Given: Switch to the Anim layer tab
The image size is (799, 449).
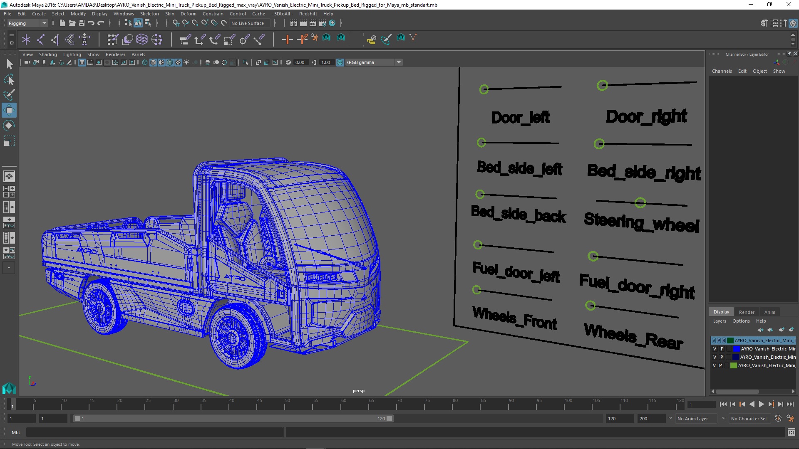Looking at the screenshot, I should tap(769, 312).
